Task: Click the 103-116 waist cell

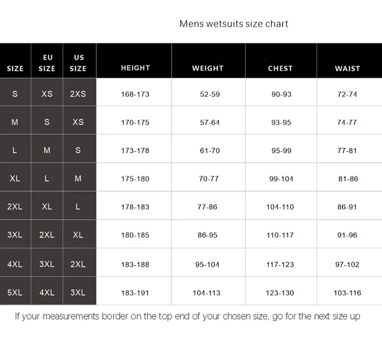Action: 347,293
